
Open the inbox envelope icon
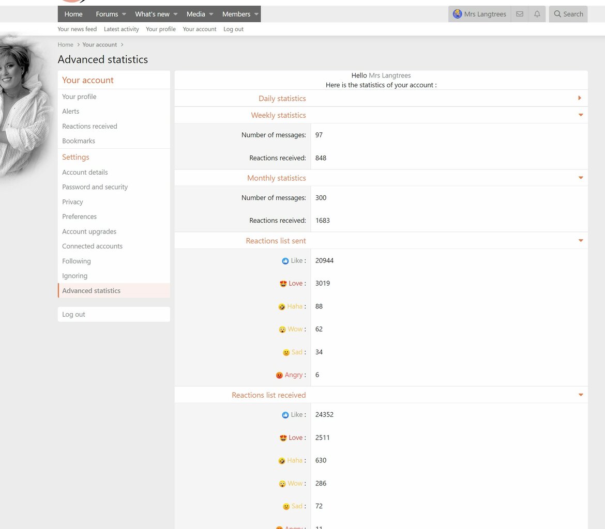520,14
